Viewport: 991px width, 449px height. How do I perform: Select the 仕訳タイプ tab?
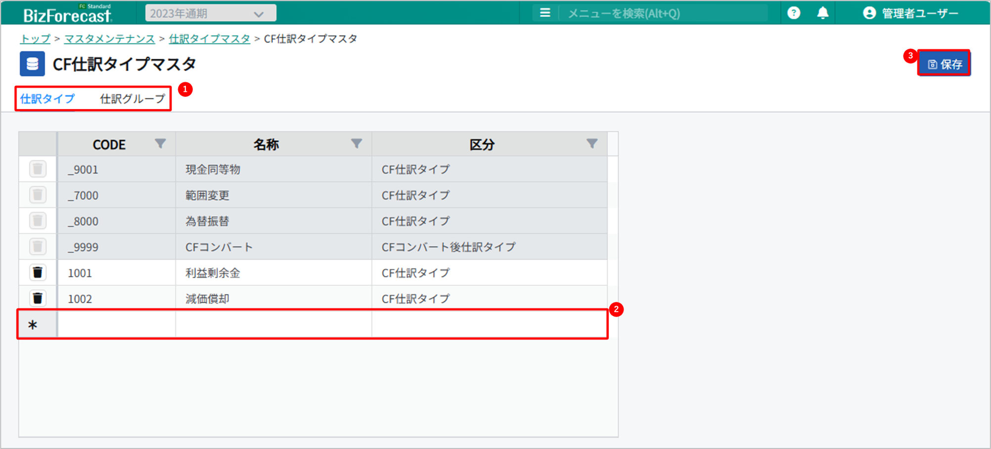(x=47, y=99)
